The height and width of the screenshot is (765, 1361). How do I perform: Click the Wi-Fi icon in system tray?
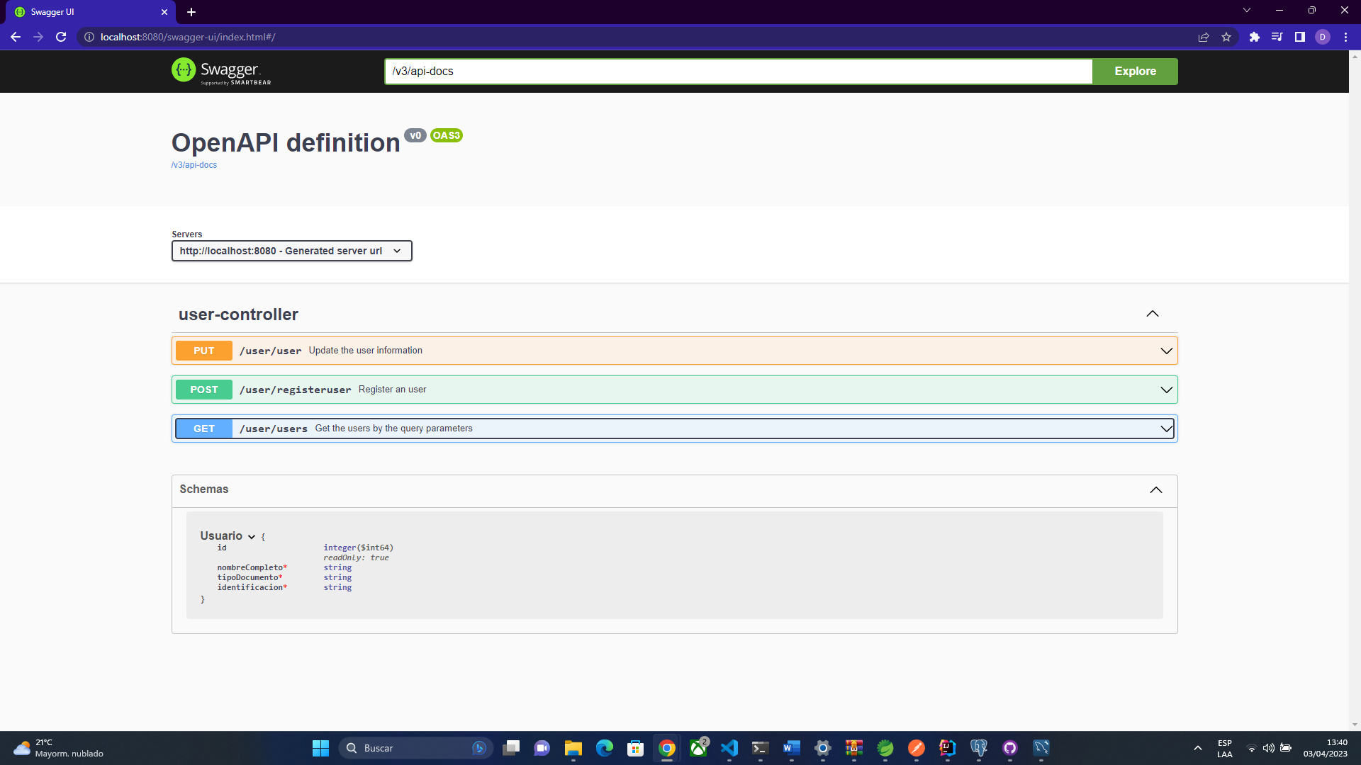coord(1252,747)
